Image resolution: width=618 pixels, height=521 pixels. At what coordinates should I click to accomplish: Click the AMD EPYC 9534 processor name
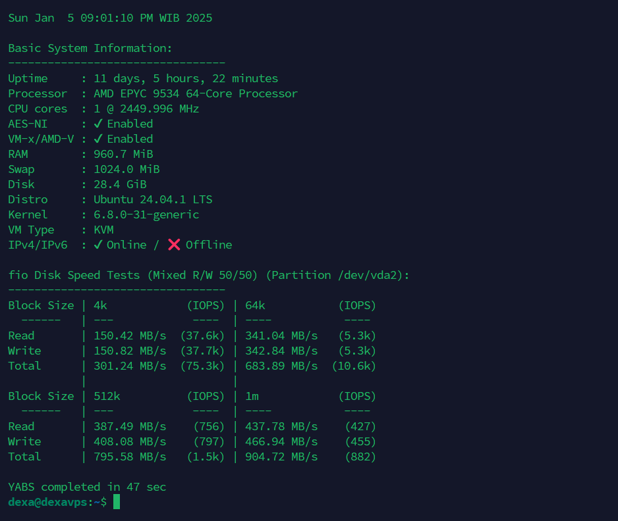tap(196, 93)
